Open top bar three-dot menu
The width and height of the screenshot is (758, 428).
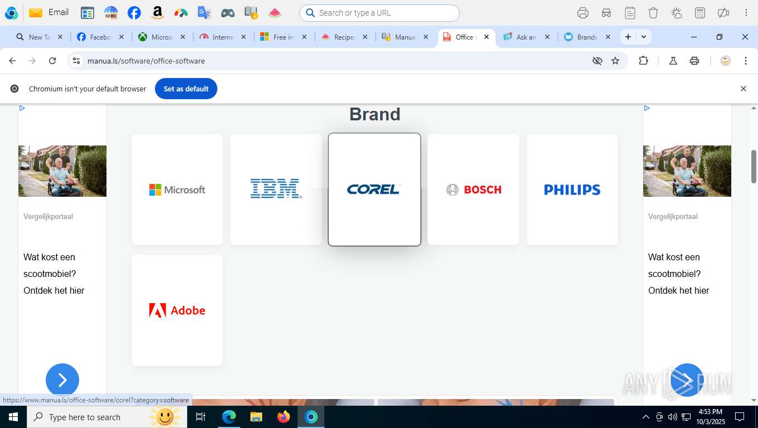[x=746, y=13]
